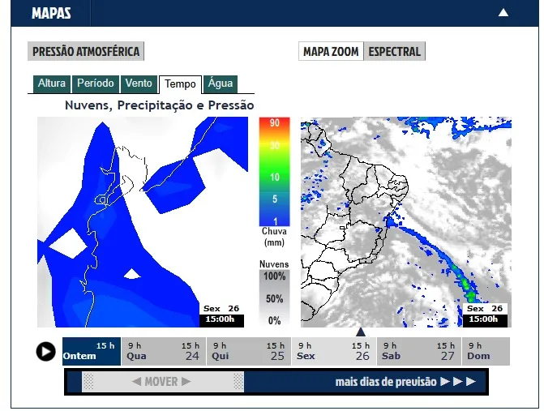Choose Qui 25 in the forecast timeline

tap(248, 351)
